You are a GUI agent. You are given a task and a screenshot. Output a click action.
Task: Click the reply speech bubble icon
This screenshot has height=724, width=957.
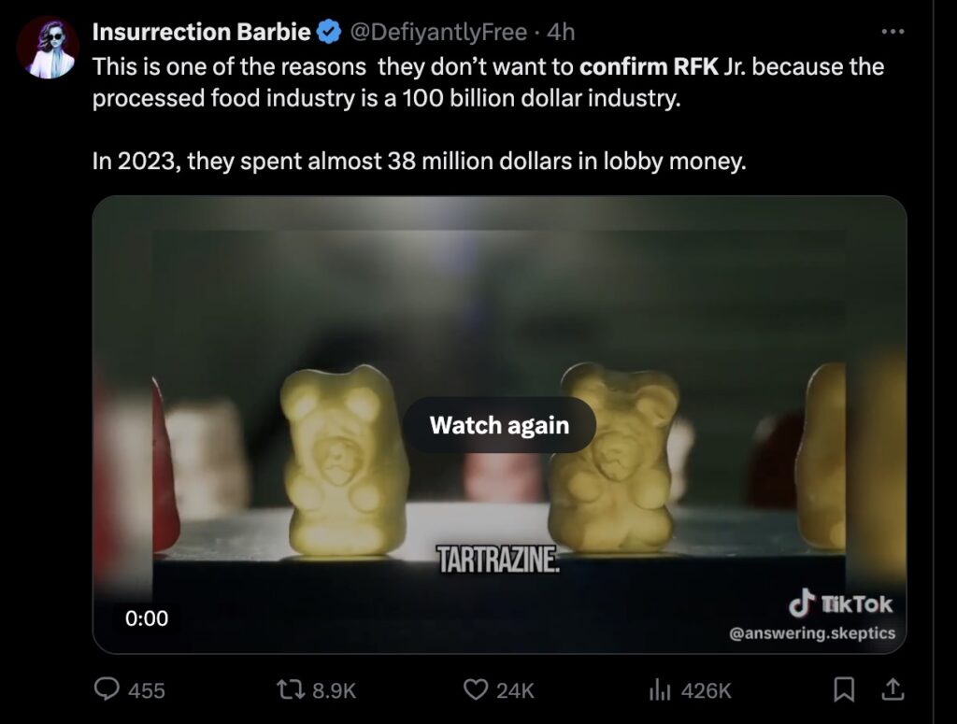click(107, 689)
